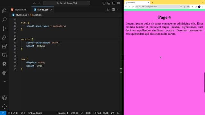205x115 pixels.
Task: Open the Extensions view
Action: coord(4,46)
